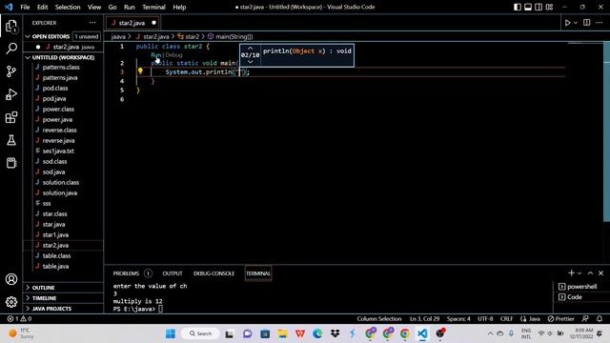Open the Testing flask view
610x343 pixels.
11,140
